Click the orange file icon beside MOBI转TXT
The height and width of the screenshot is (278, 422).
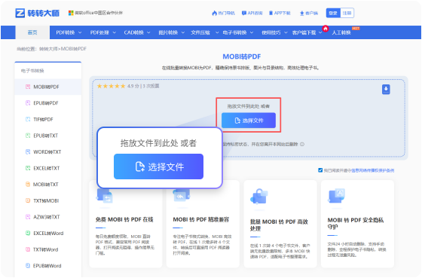(28, 185)
